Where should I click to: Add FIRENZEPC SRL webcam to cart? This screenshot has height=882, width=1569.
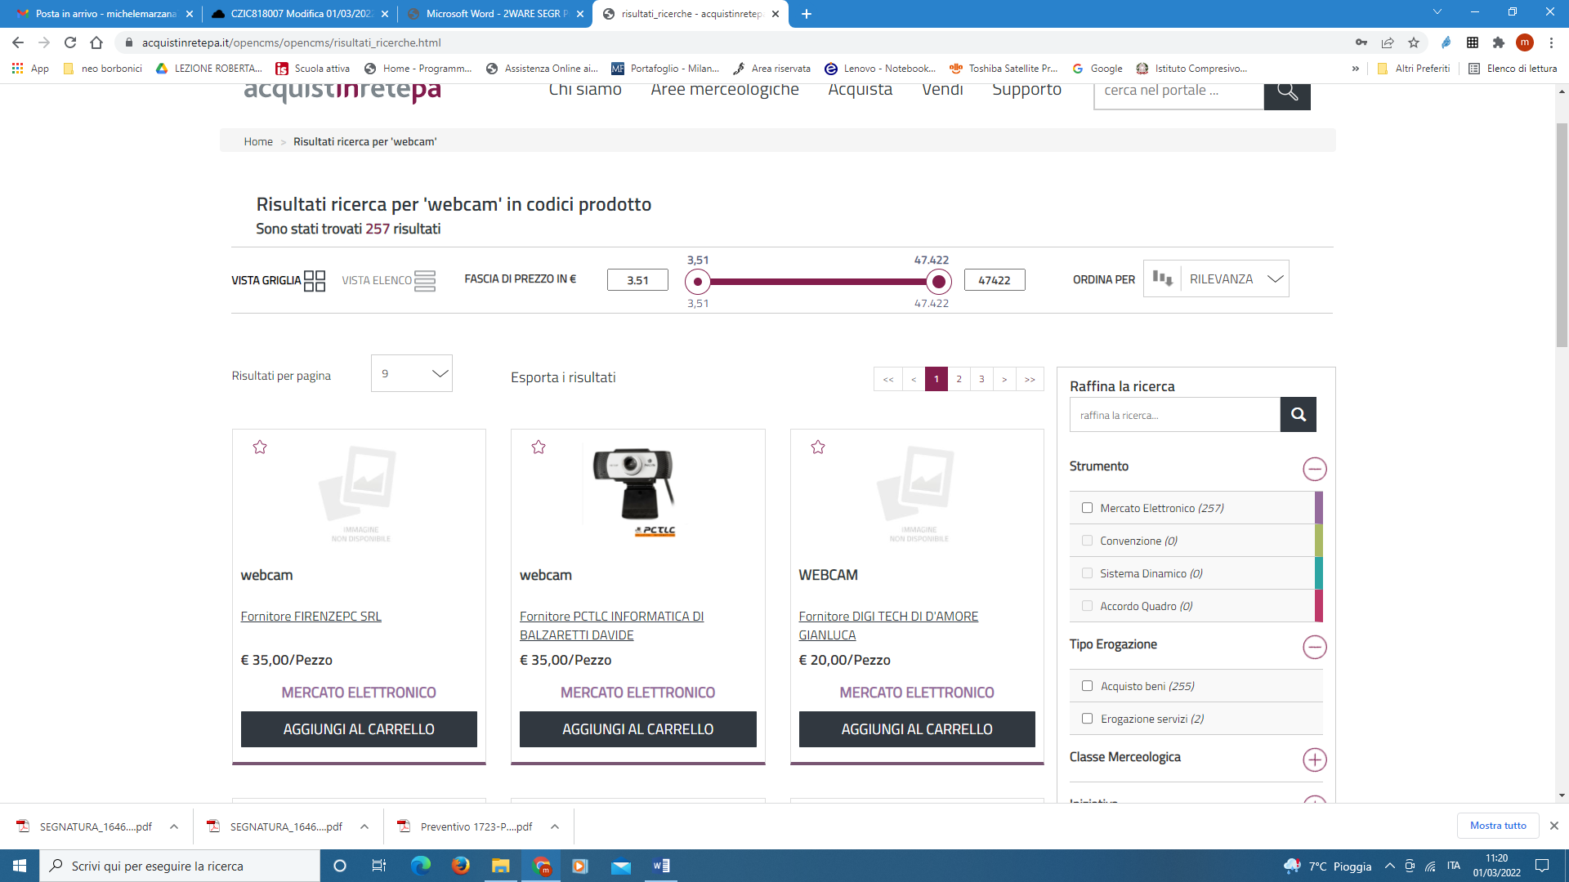point(359,729)
